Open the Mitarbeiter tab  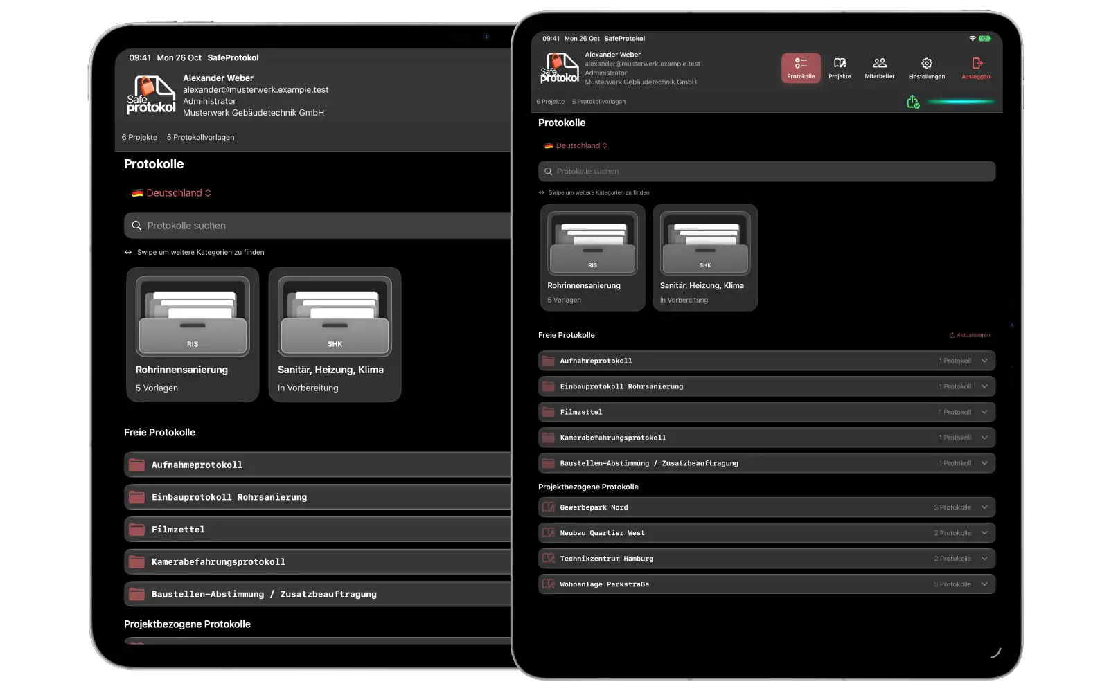(880, 68)
